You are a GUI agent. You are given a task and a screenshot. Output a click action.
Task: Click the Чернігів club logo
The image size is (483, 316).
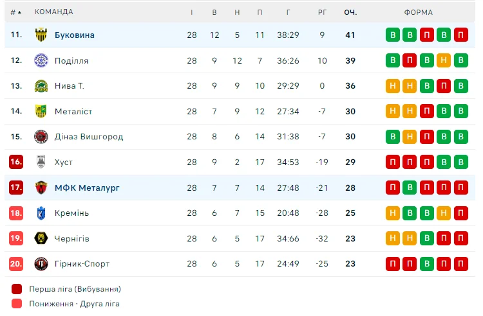[x=41, y=238]
